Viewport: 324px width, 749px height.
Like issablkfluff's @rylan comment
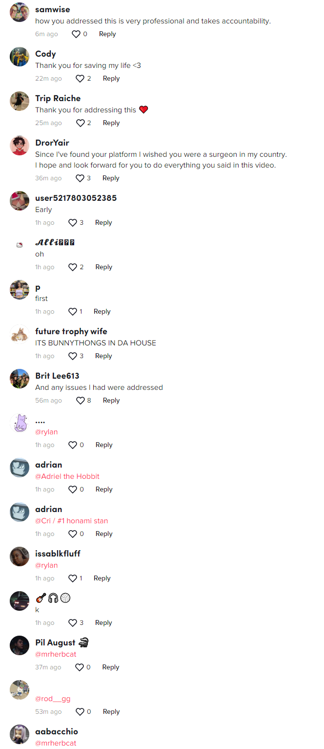[x=73, y=578]
